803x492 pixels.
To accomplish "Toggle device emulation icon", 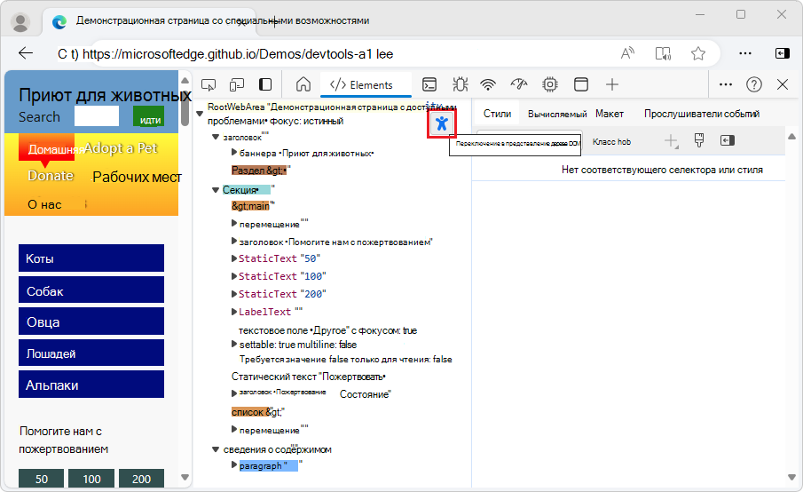I will [x=237, y=84].
